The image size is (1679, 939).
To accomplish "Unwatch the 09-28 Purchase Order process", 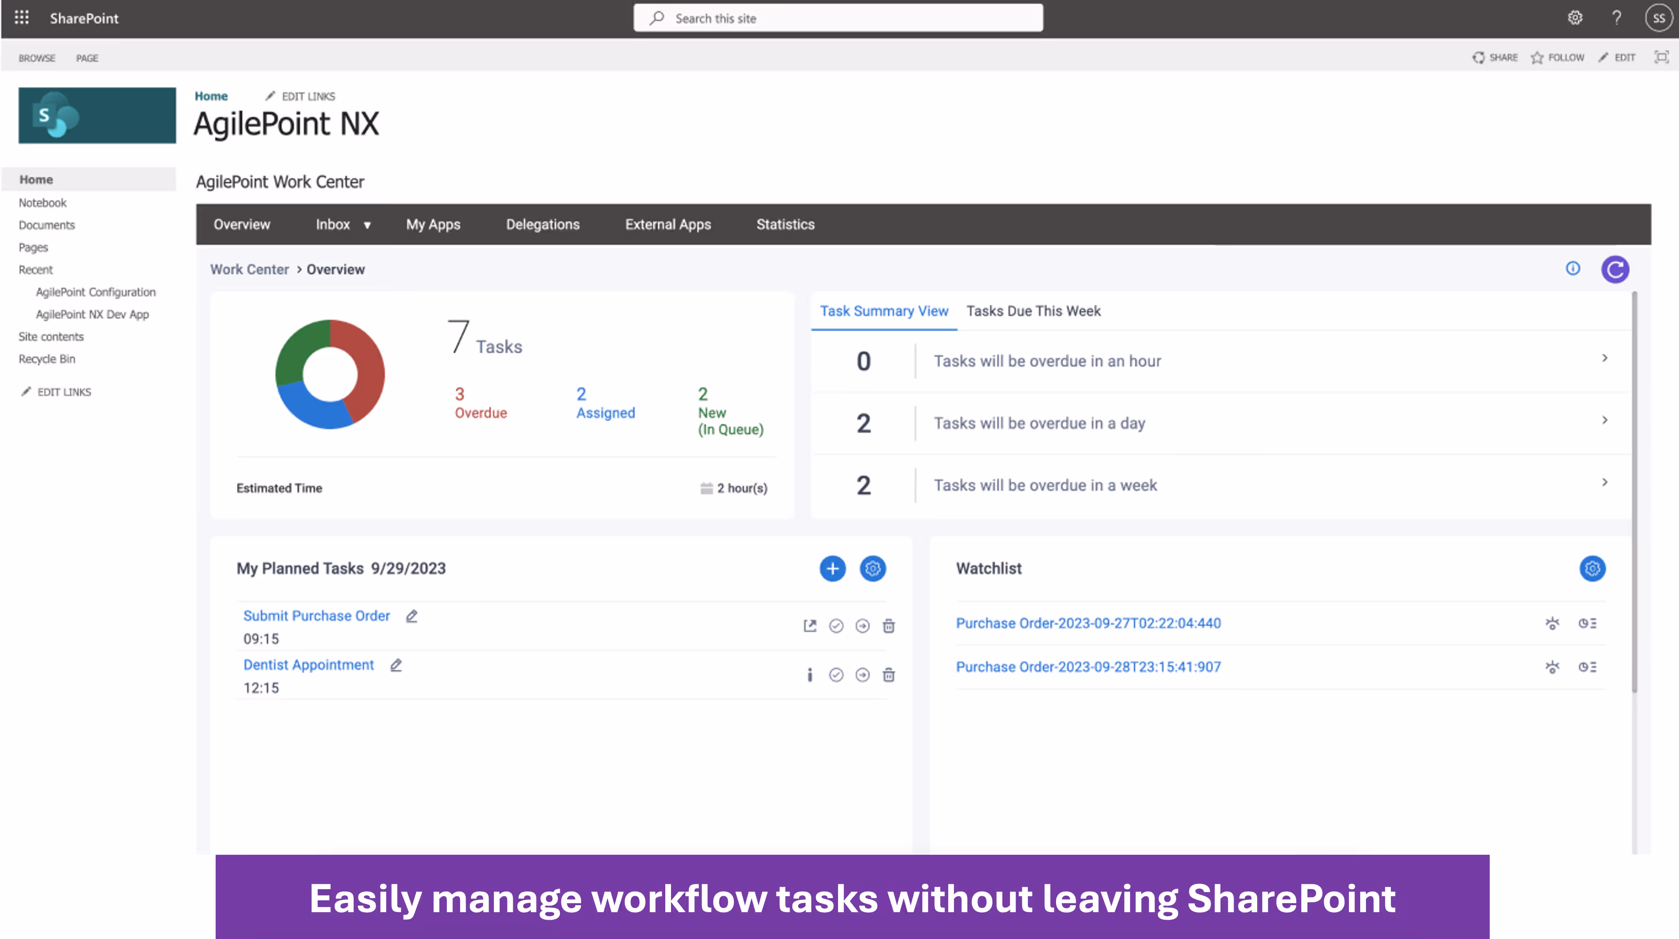I will click(1552, 667).
